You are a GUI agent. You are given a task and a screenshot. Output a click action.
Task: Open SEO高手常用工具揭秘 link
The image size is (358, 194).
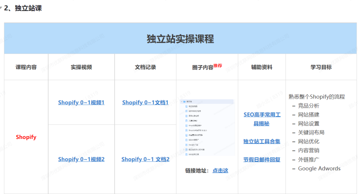pyautogui.click(x=262, y=119)
